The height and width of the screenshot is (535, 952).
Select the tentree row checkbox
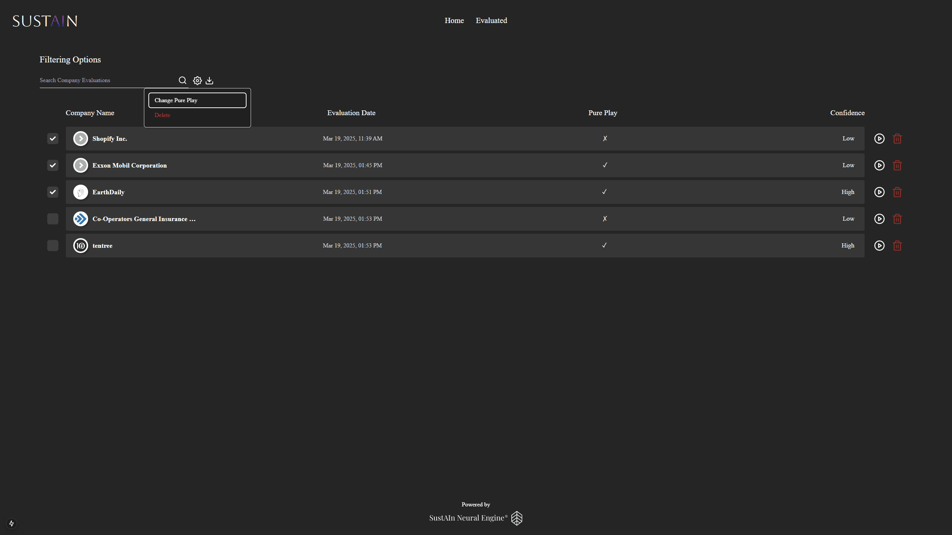point(53,246)
